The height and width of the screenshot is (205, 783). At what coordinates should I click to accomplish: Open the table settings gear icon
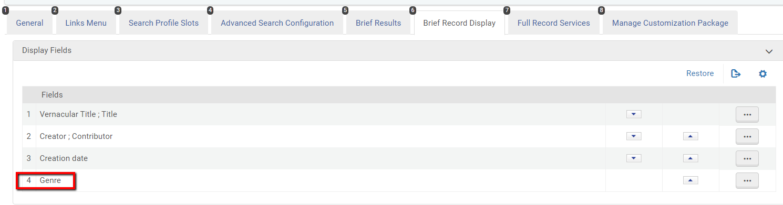coord(763,74)
